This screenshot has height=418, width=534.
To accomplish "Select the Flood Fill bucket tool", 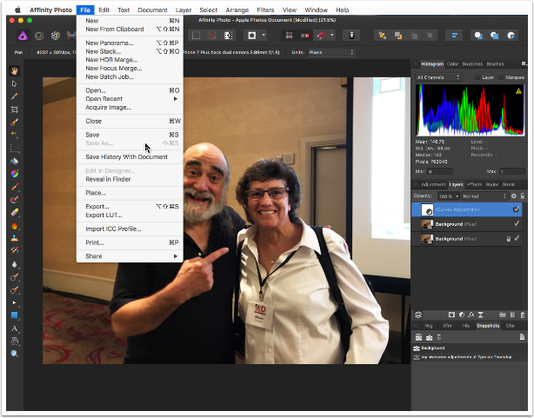I will pyautogui.click(x=15, y=161).
